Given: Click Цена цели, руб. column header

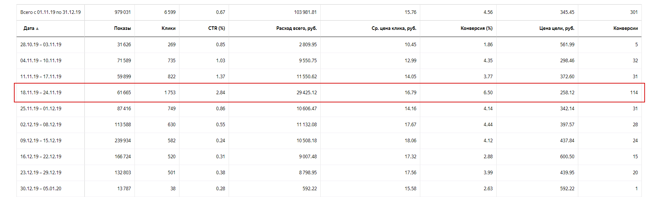Looking at the screenshot, I should (557, 28).
